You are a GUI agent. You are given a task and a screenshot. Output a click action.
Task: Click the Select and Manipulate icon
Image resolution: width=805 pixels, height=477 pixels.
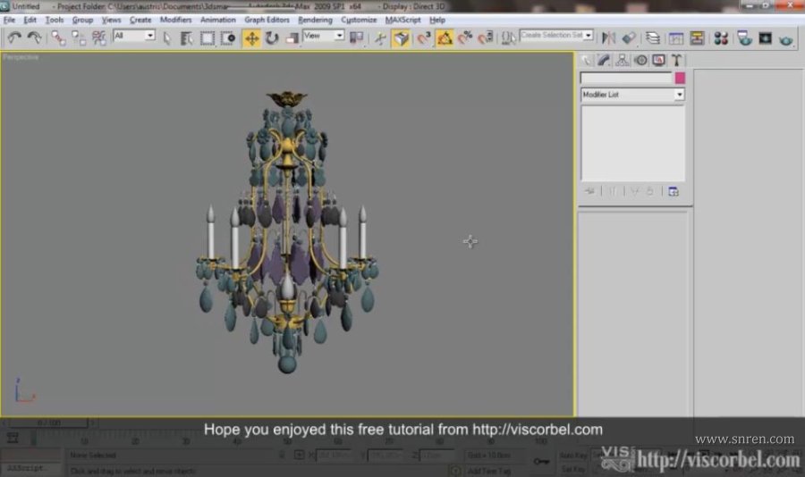coord(380,38)
